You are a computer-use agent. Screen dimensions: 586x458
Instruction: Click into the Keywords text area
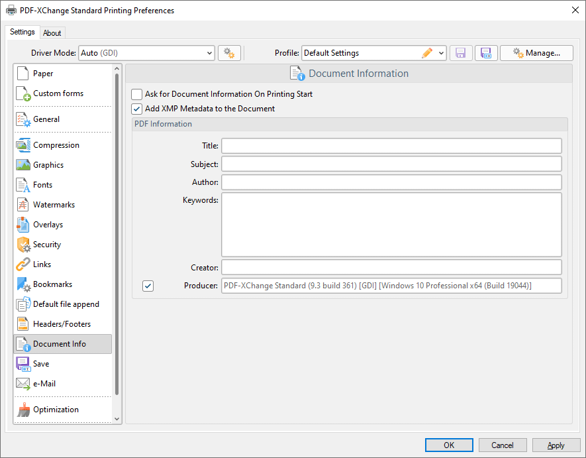[x=391, y=225]
